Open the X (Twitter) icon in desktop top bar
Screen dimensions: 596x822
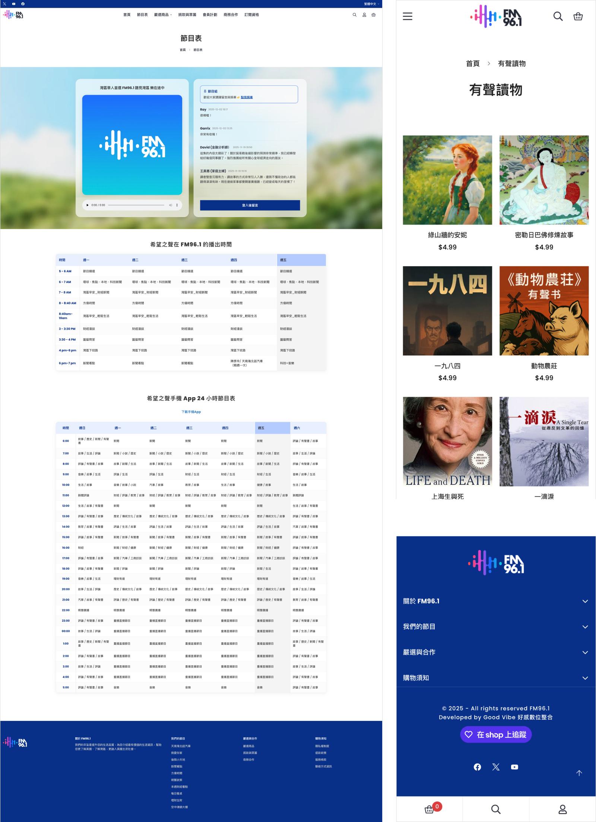[4, 4]
